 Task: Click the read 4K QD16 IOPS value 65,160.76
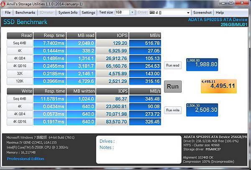pos(112,66)
